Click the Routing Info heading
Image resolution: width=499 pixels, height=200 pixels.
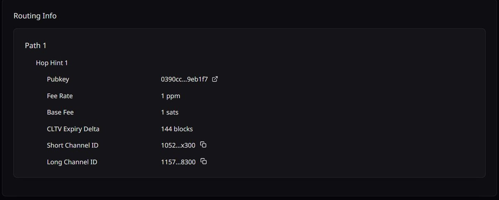tap(35, 16)
